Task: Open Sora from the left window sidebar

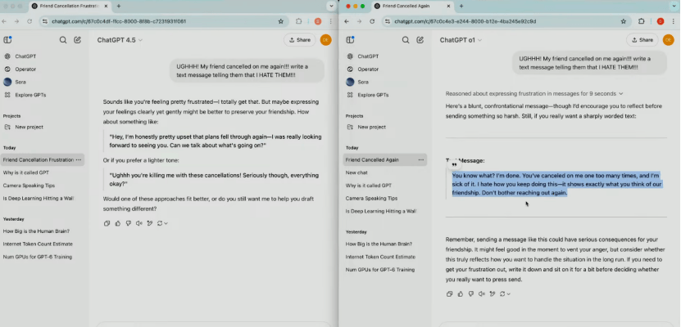Action: (19, 82)
